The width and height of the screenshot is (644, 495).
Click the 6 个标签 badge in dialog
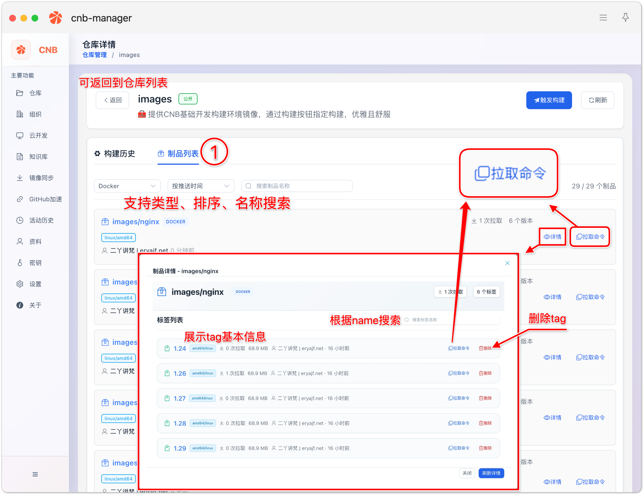[x=486, y=292]
